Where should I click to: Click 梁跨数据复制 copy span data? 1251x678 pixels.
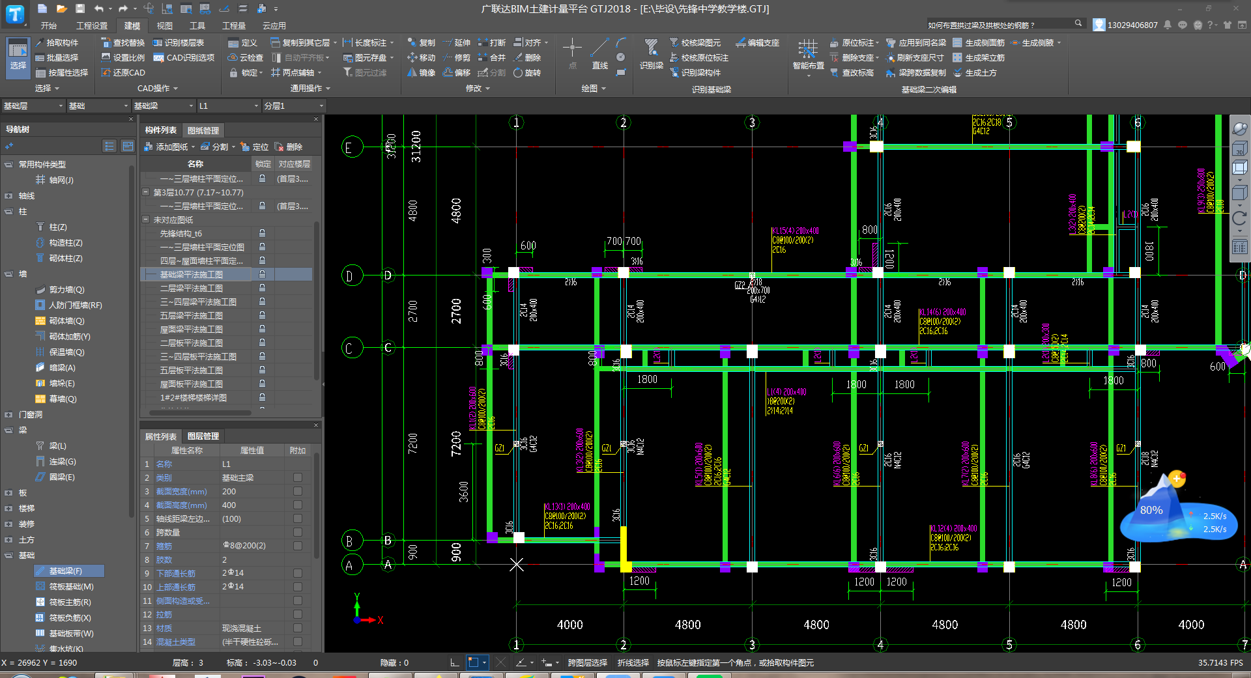click(x=916, y=72)
